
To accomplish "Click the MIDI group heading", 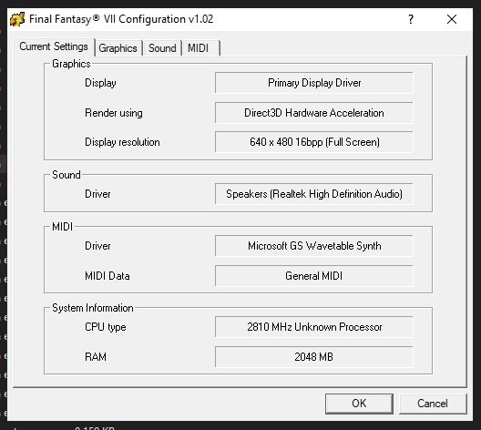I will pos(62,227).
